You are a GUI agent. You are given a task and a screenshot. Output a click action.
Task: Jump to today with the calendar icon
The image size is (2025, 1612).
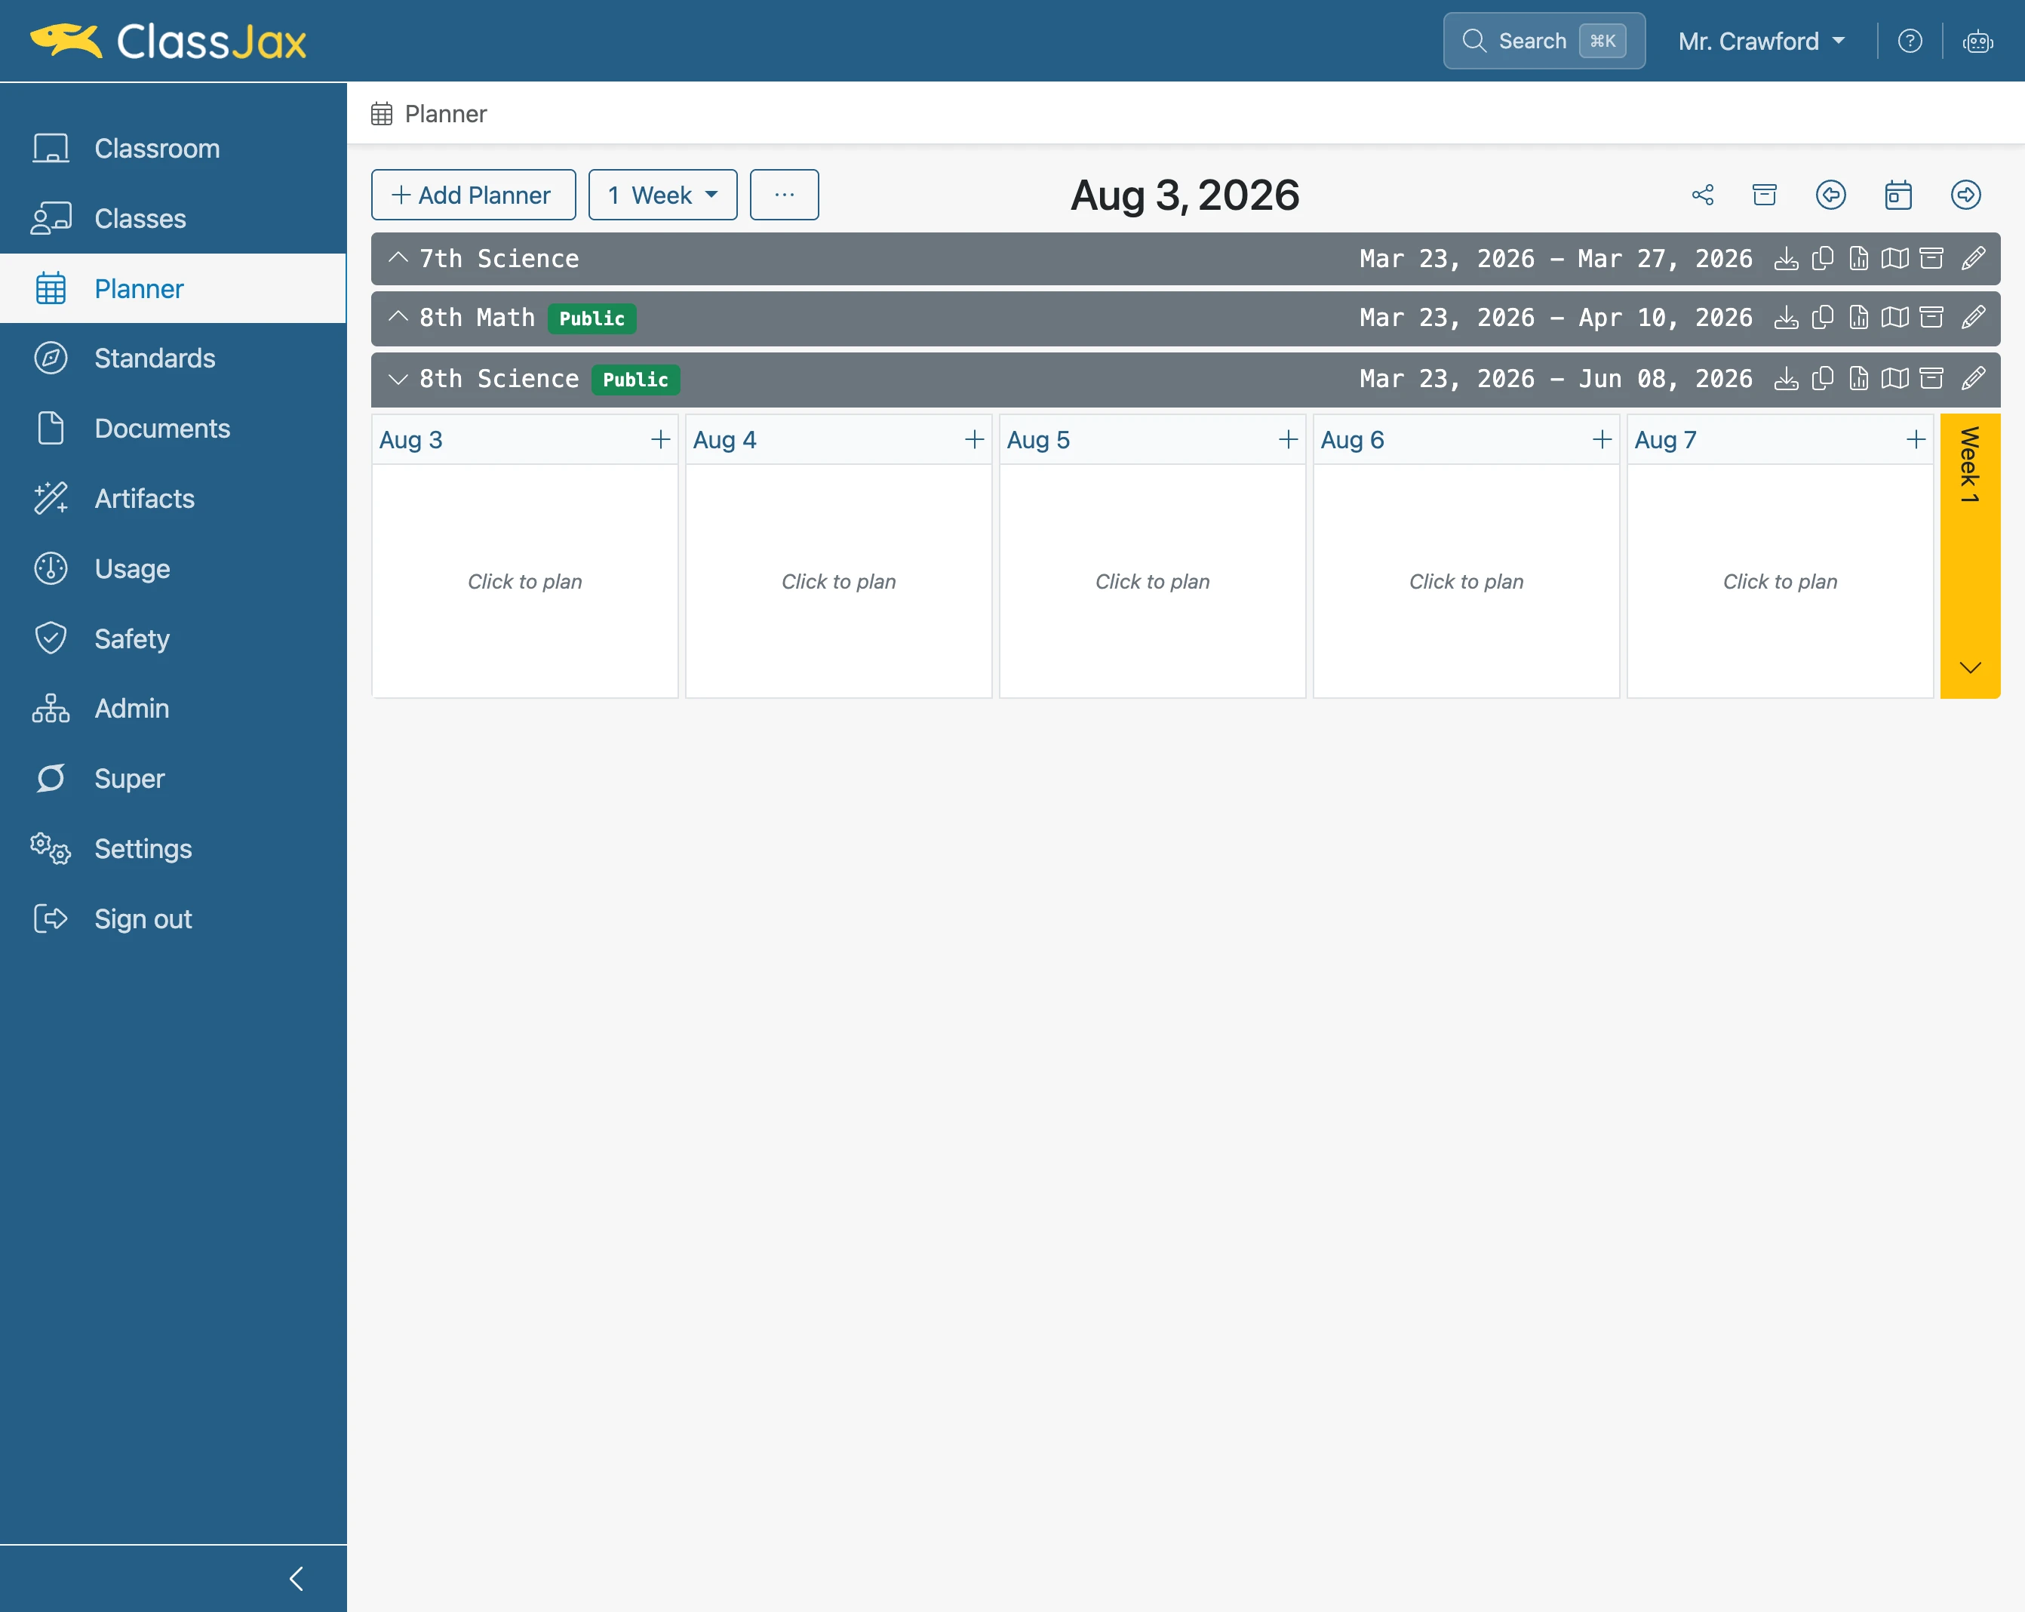pyautogui.click(x=1898, y=195)
